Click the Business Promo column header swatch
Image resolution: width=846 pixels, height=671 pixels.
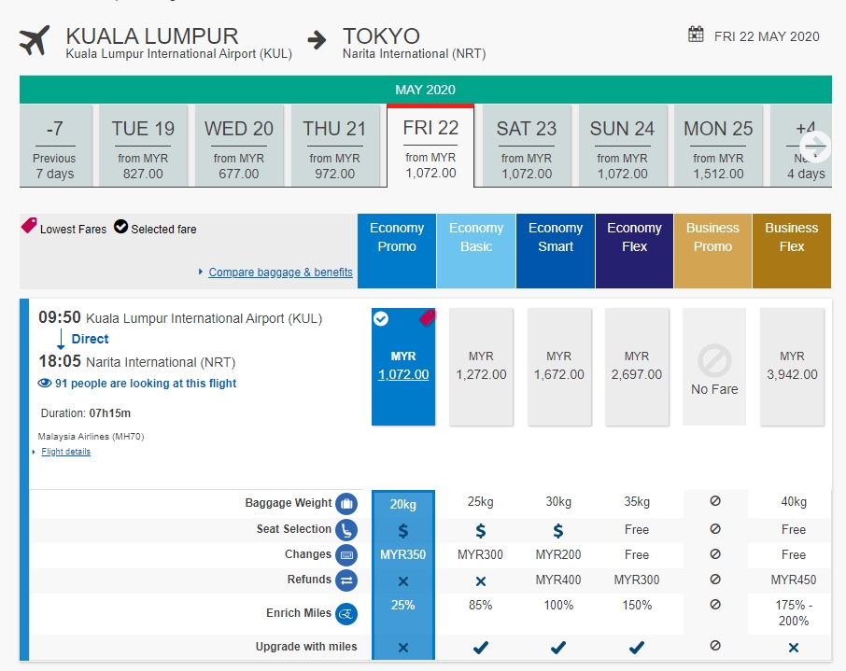(712, 251)
